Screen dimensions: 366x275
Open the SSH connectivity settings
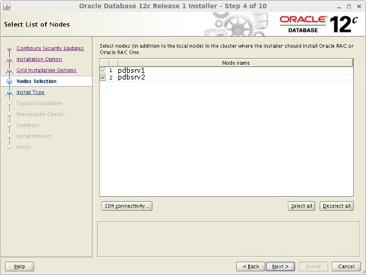click(127, 206)
